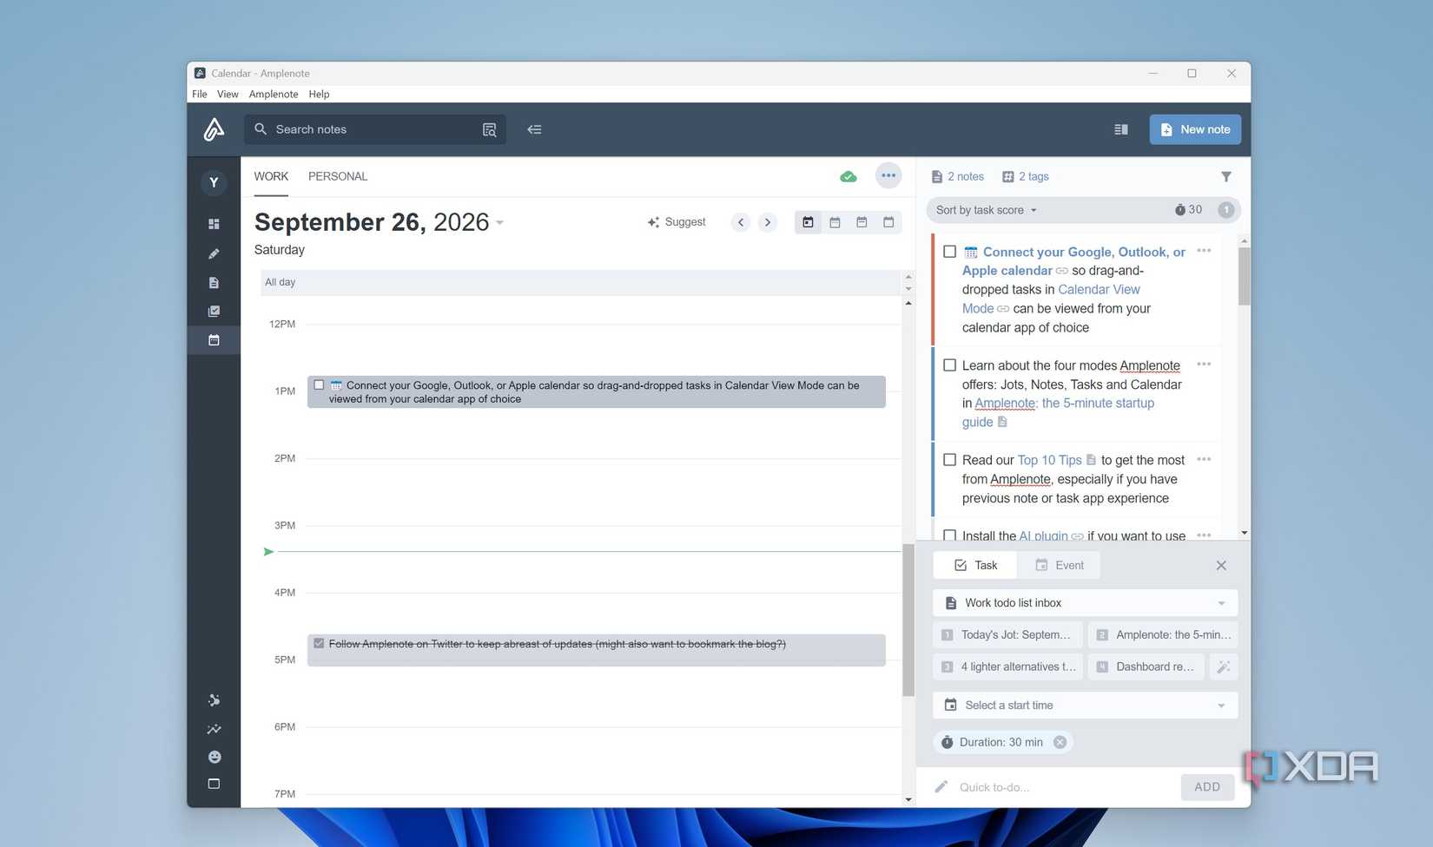Screen dimensions: 1433x847
Task: Click the Search notes field
Action: point(375,129)
